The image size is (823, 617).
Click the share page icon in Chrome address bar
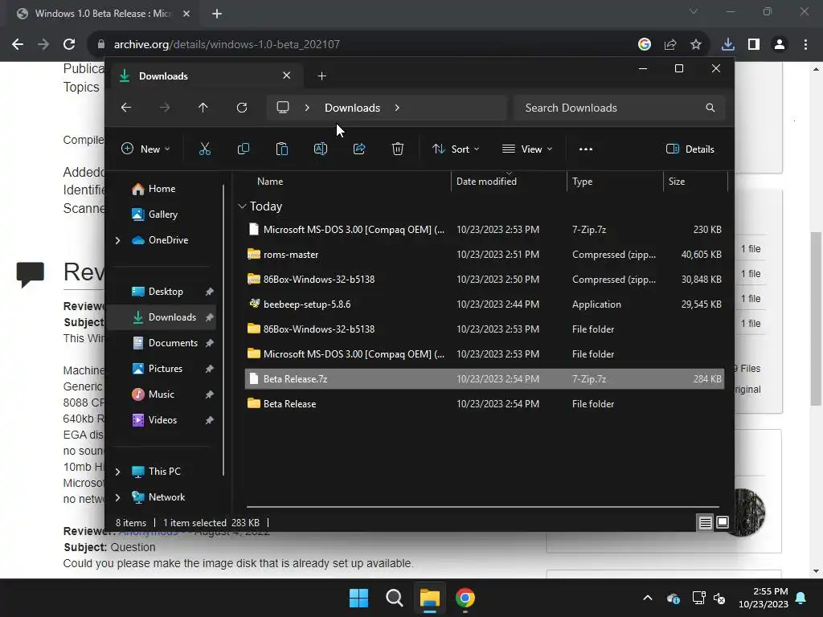(x=670, y=45)
